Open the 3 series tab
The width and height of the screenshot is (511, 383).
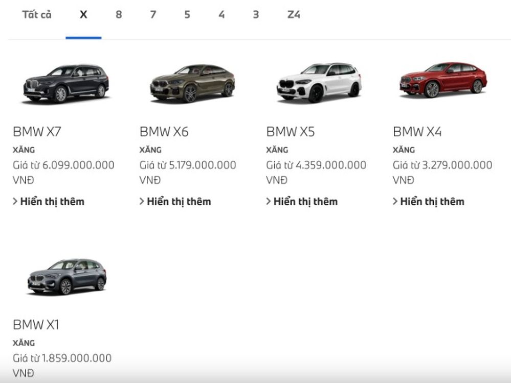(256, 15)
